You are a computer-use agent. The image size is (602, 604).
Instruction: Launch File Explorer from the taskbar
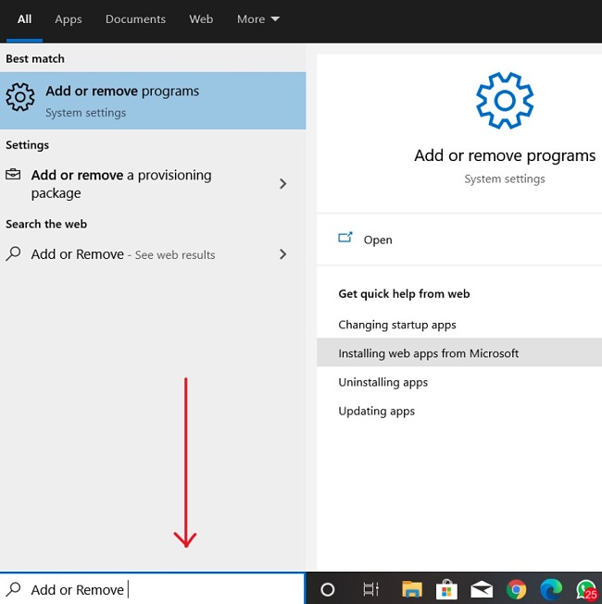tap(412, 589)
